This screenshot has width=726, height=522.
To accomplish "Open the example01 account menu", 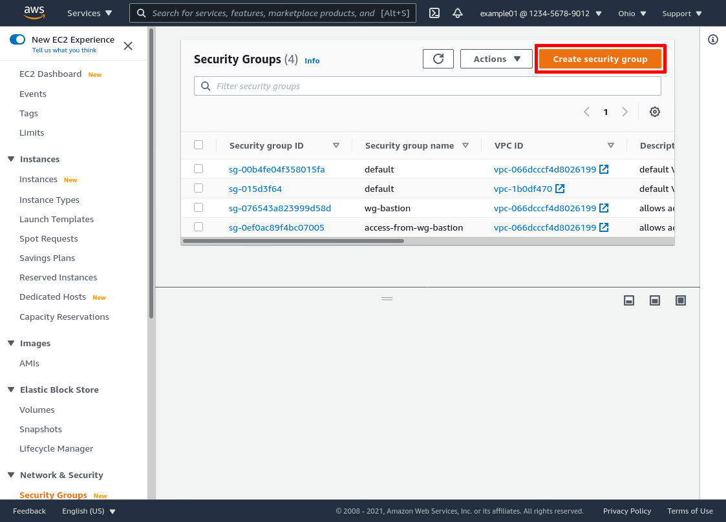I will (541, 14).
